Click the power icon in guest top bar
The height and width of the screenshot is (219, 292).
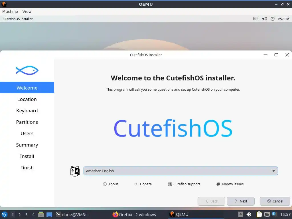[272, 19]
